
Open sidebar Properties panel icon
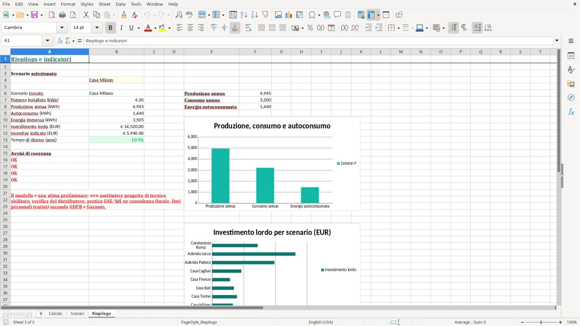click(571, 56)
